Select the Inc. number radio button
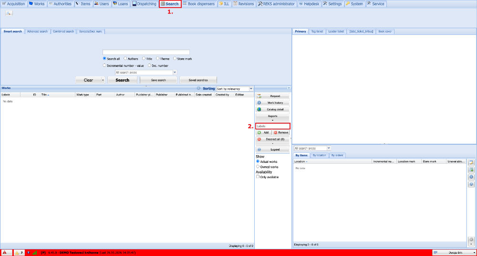 (149, 65)
